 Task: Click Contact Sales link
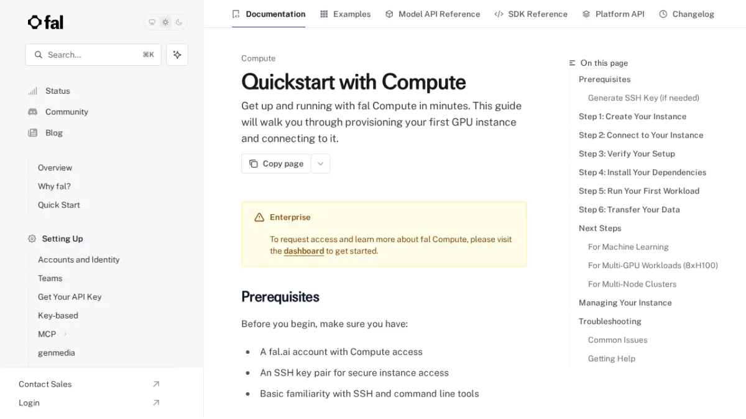point(45,384)
